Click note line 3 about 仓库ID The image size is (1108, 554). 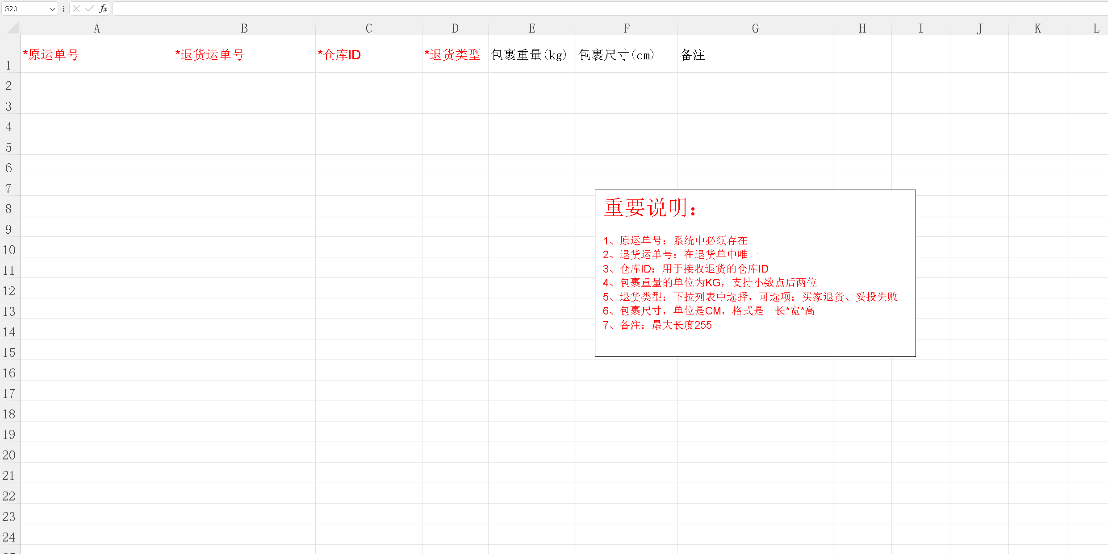pyautogui.click(x=686, y=269)
